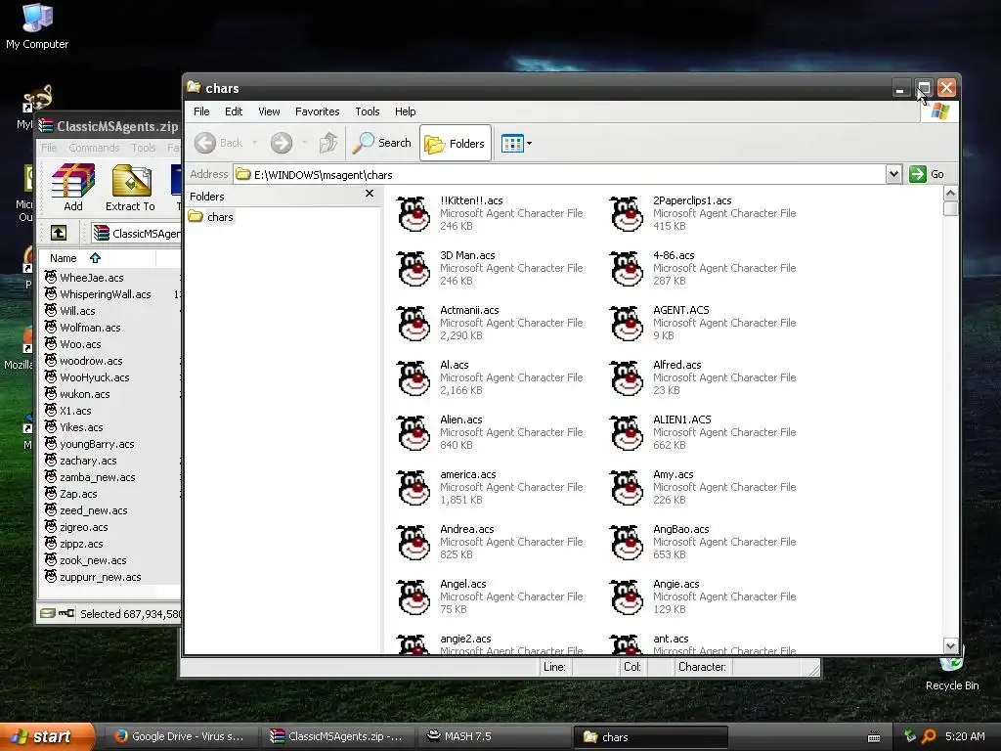Click the Start button

click(x=46, y=736)
